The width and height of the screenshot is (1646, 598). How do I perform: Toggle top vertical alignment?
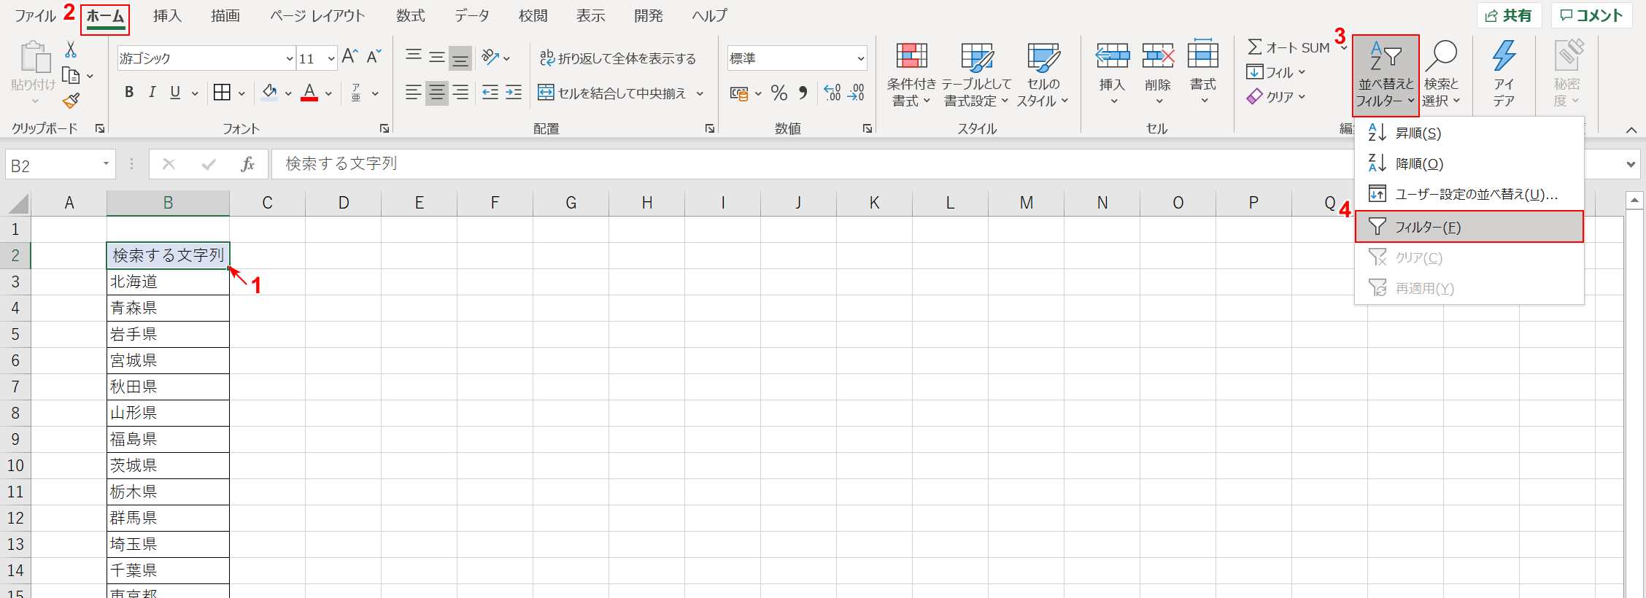(414, 57)
